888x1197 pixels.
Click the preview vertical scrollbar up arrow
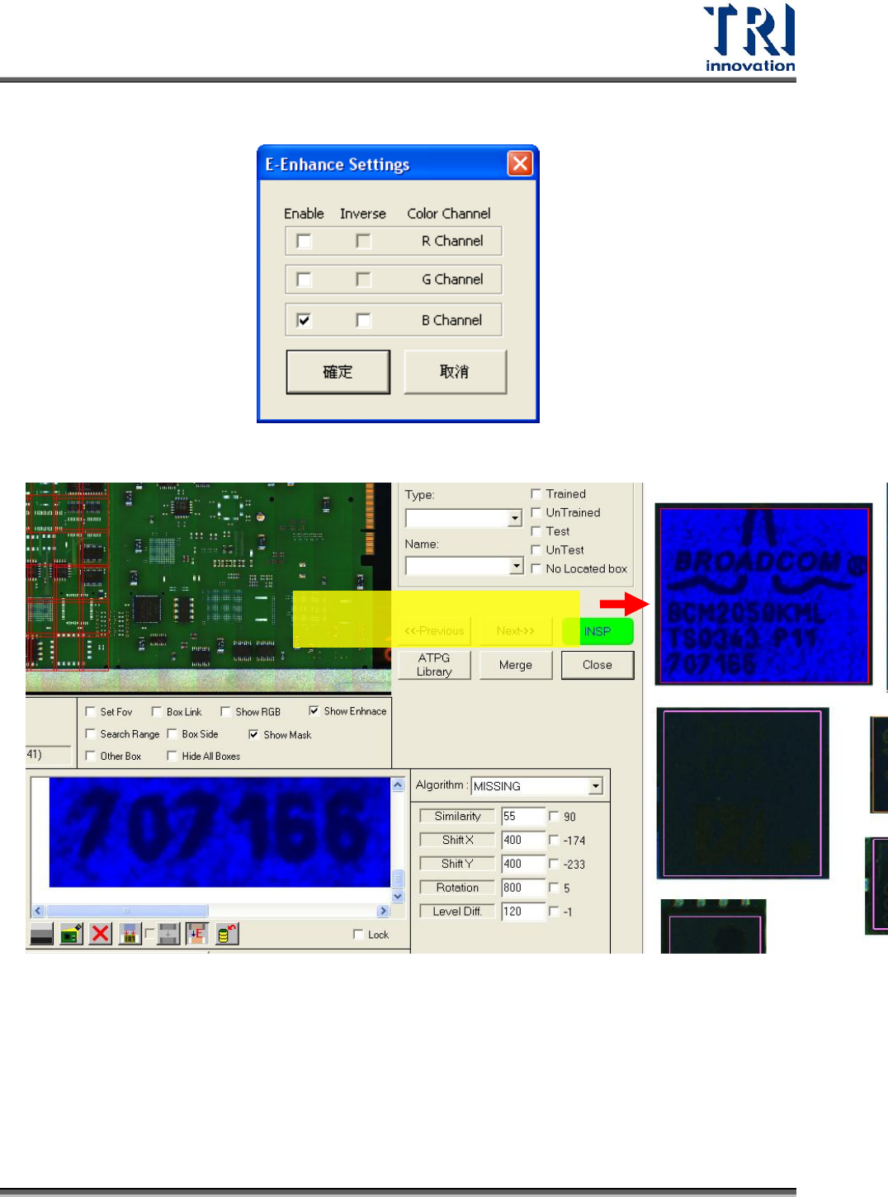398,785
